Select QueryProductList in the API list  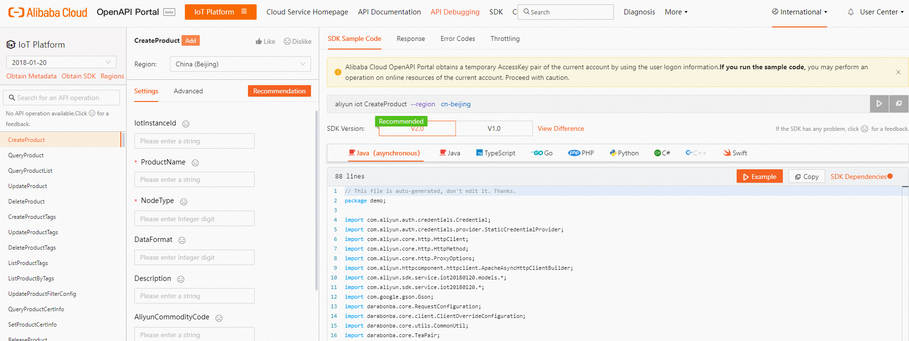(30, 171)
